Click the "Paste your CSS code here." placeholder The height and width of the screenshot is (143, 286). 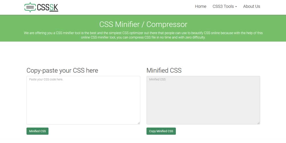point(46,79)
